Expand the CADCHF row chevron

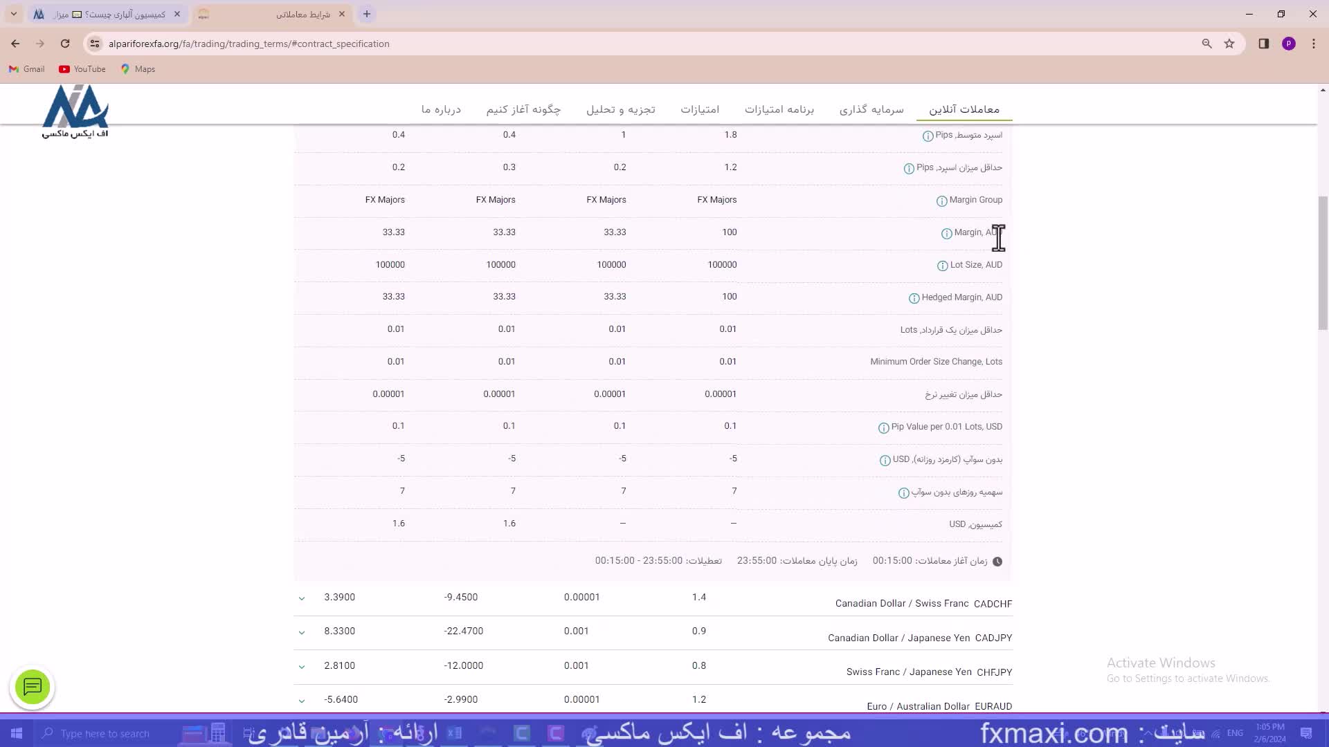302,598
